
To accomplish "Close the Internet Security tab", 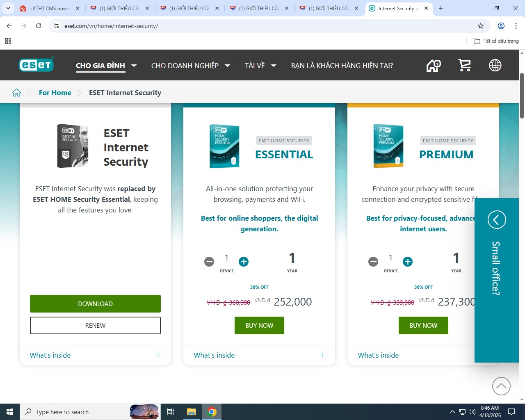I will [426, 8].
